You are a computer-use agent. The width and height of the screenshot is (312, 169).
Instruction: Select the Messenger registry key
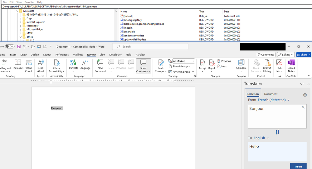click(x=32, y=26)
